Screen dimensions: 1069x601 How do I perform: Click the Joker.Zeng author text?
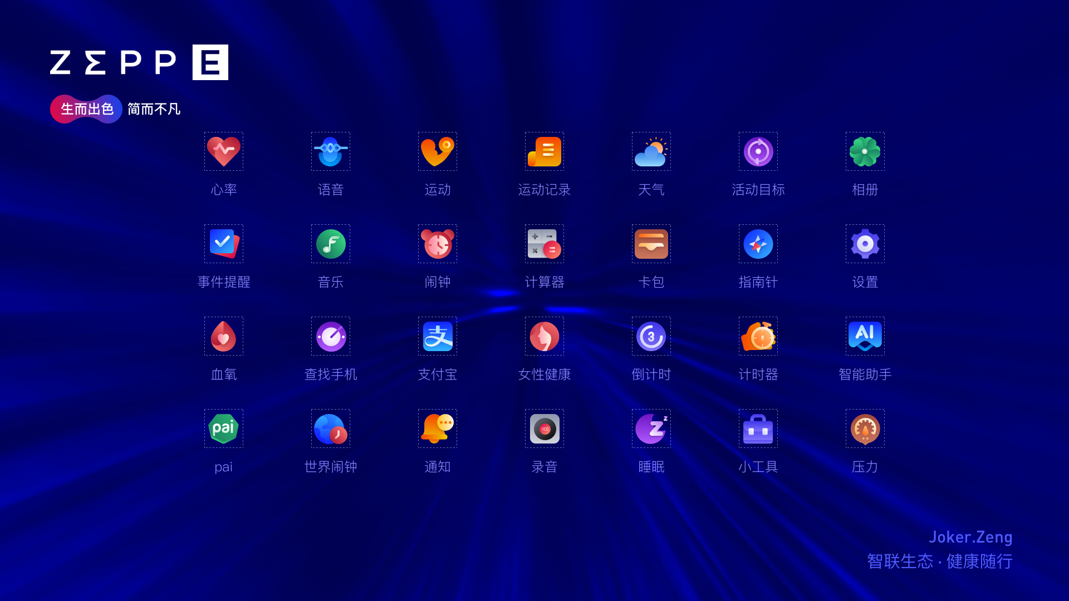click(970, 537)
